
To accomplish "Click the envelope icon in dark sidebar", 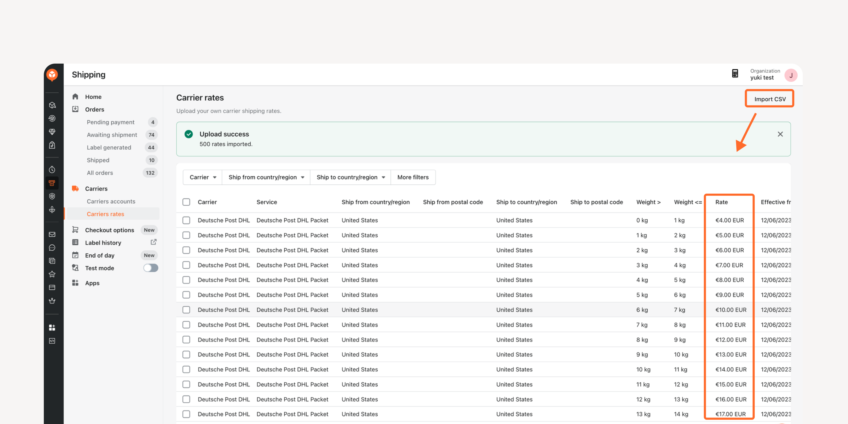I will 52,234.
